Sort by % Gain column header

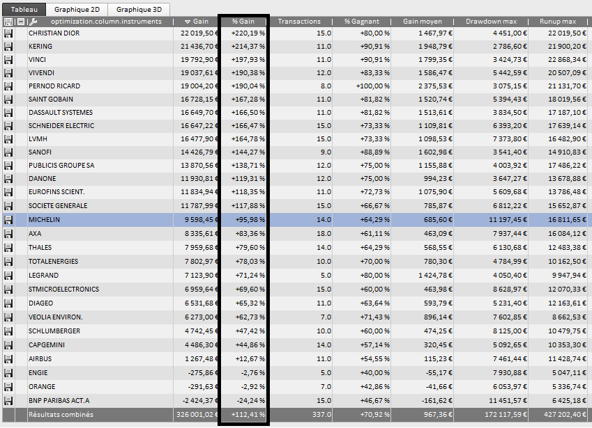point(243,22)
